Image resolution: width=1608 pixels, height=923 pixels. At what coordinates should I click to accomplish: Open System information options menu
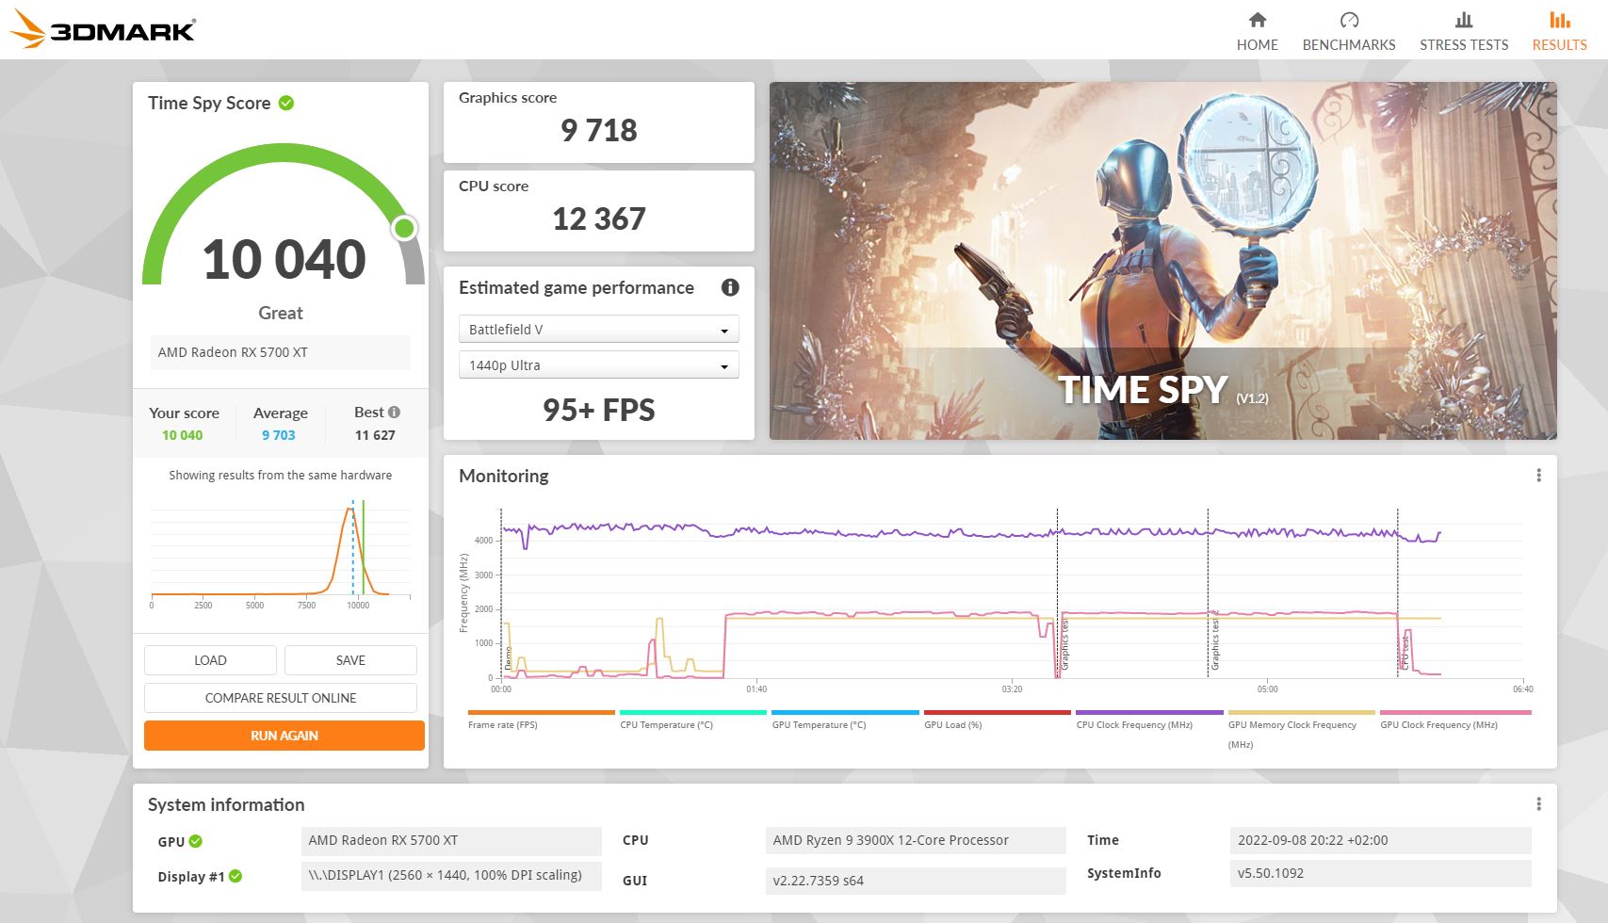click(1538, 803)
